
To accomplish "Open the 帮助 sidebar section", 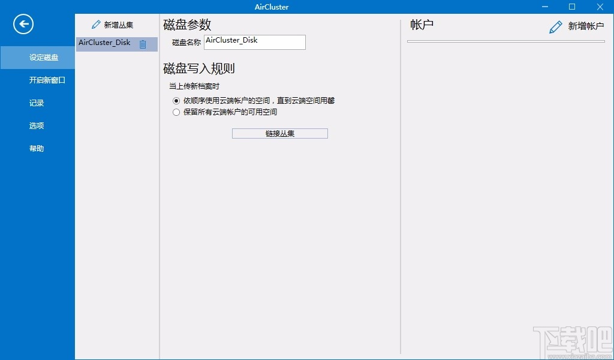I will (x=37, y=148).
